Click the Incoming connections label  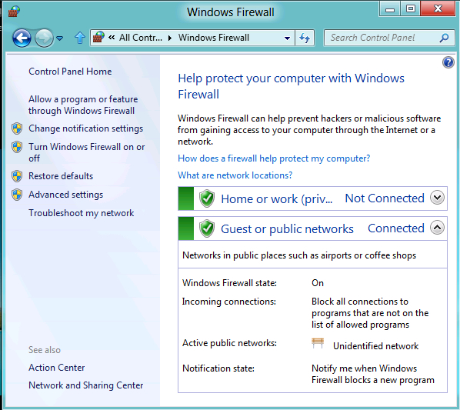[x=228, y=302]
